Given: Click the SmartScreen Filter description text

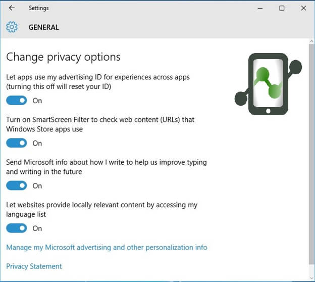Looking at the screenshot, I should point(100,124).
